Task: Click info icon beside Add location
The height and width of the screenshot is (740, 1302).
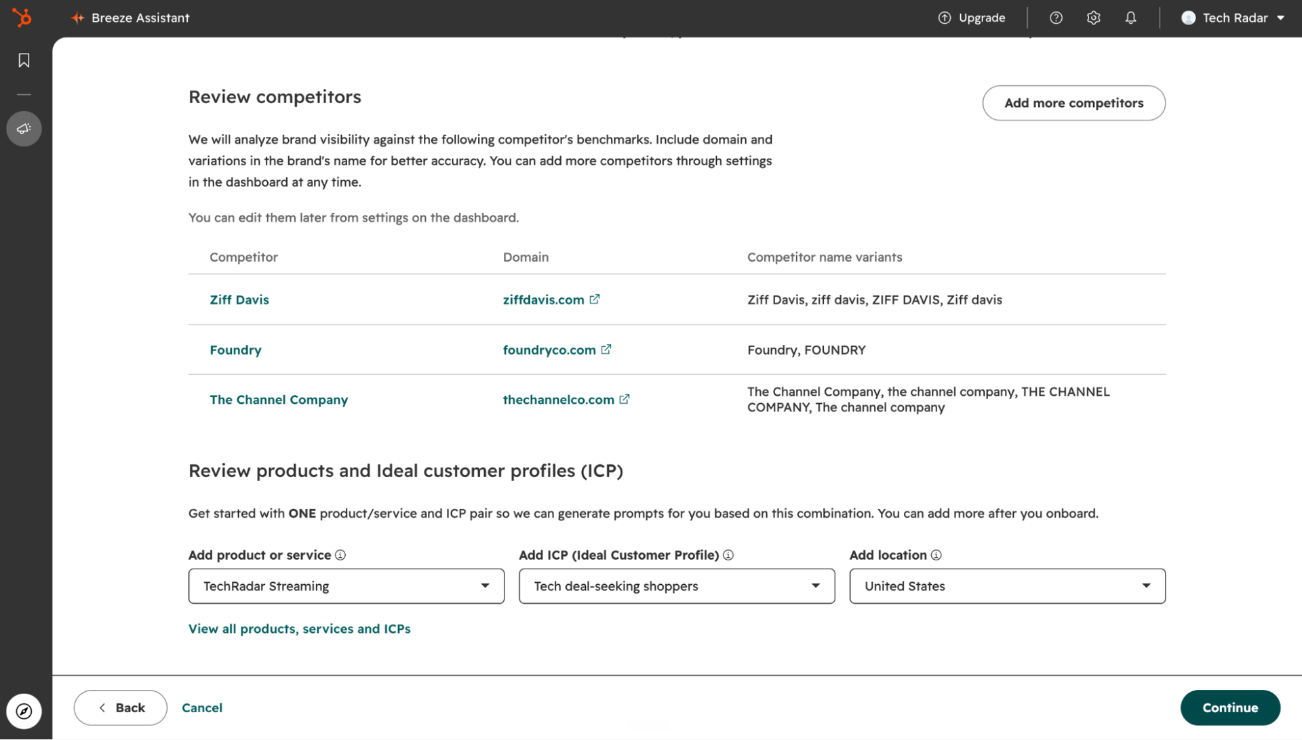Action: click(936, 555)
